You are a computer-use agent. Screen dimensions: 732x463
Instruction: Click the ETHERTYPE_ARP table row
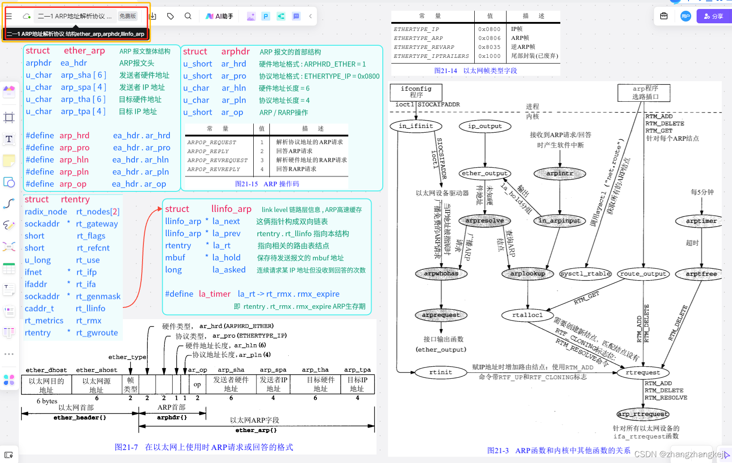pos(476,38)
